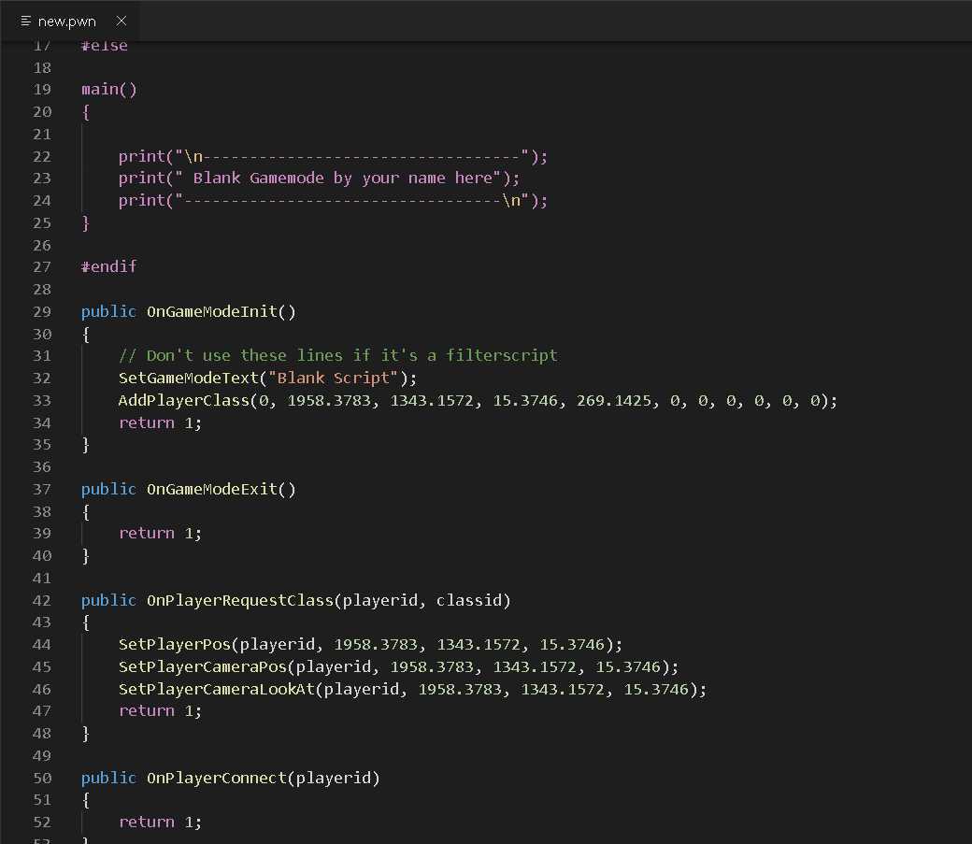Place cursor on the main() function name
972x844 pixels.
pos(100,89)
